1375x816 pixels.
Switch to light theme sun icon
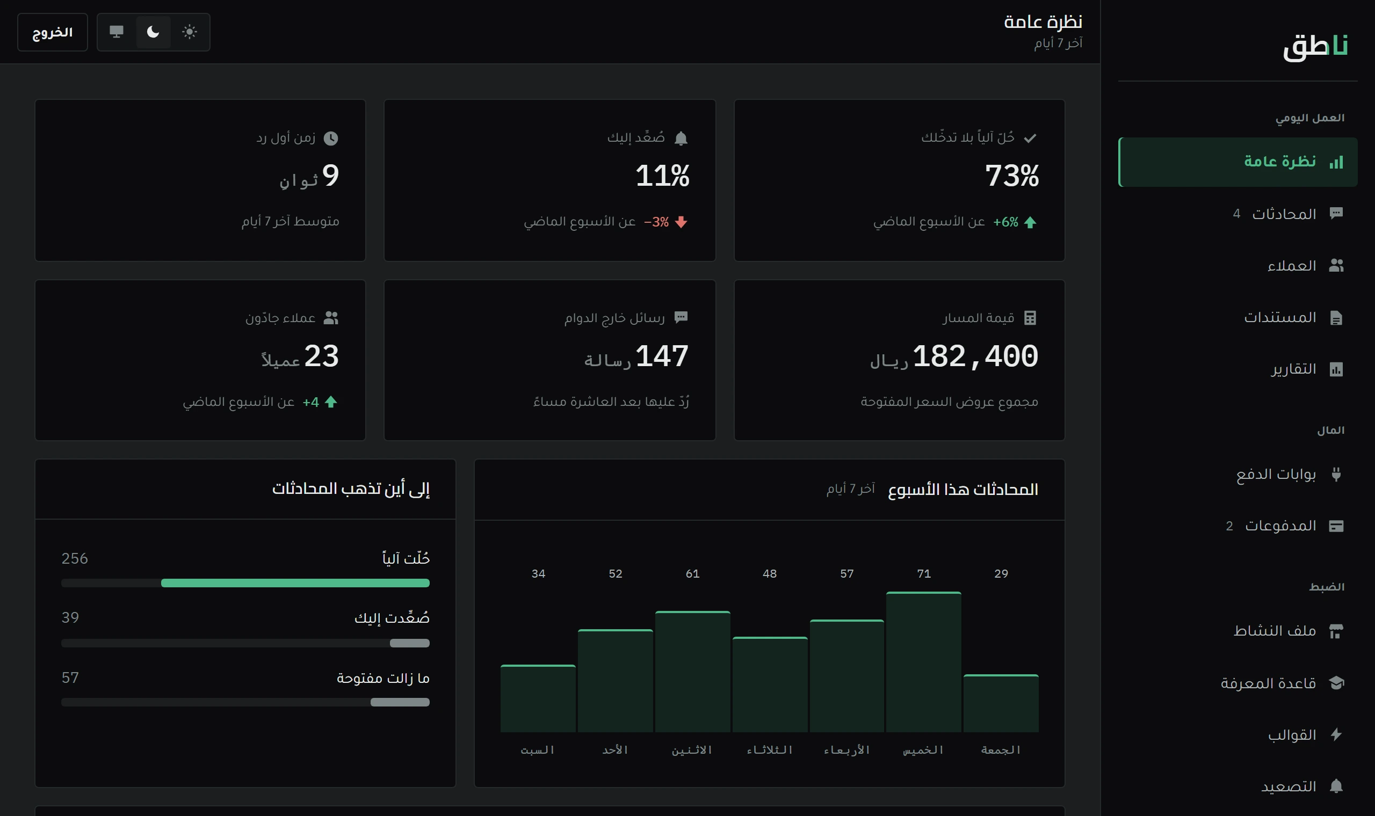pos(189,32)
